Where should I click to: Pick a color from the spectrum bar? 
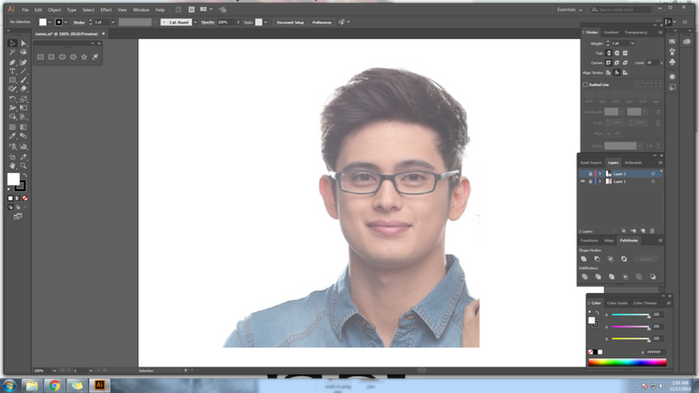(x=627, y=362)
